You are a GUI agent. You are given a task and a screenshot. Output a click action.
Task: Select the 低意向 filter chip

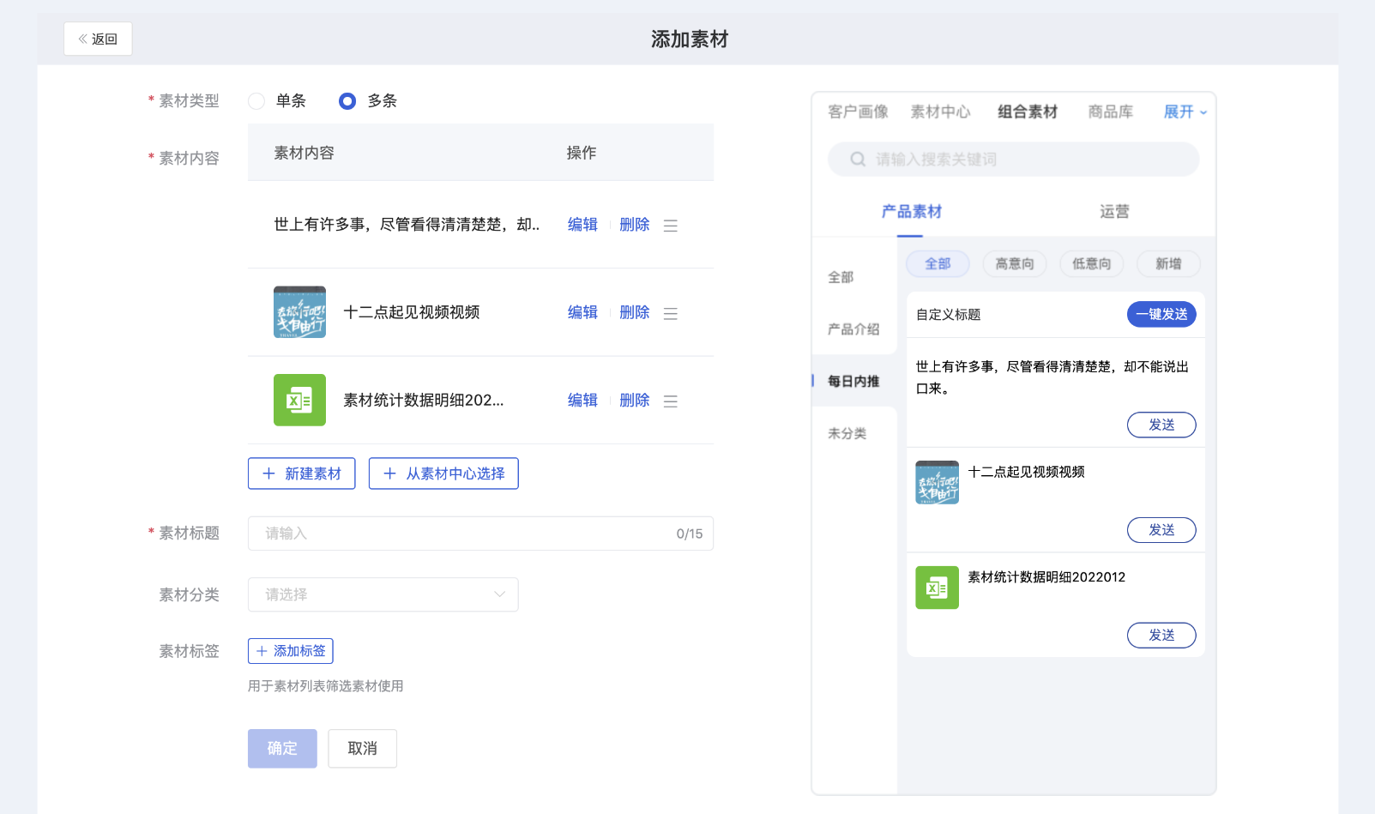click(1091, 264)
